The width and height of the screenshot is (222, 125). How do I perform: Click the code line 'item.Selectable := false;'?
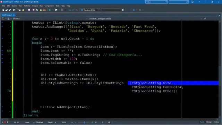click(66, 63)
